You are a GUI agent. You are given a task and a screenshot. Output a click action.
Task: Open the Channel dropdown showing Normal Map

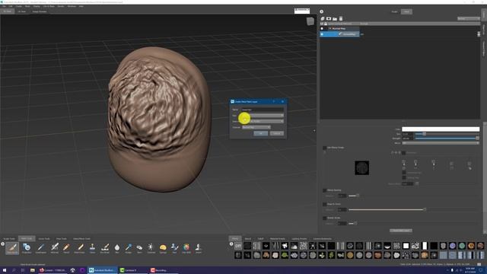256,127
